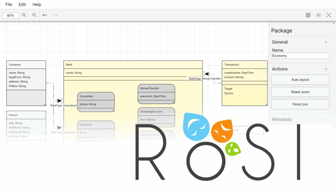The image size is (336, 189).
Task: Click the Package panel heading
Action: (x=282, y=31)
